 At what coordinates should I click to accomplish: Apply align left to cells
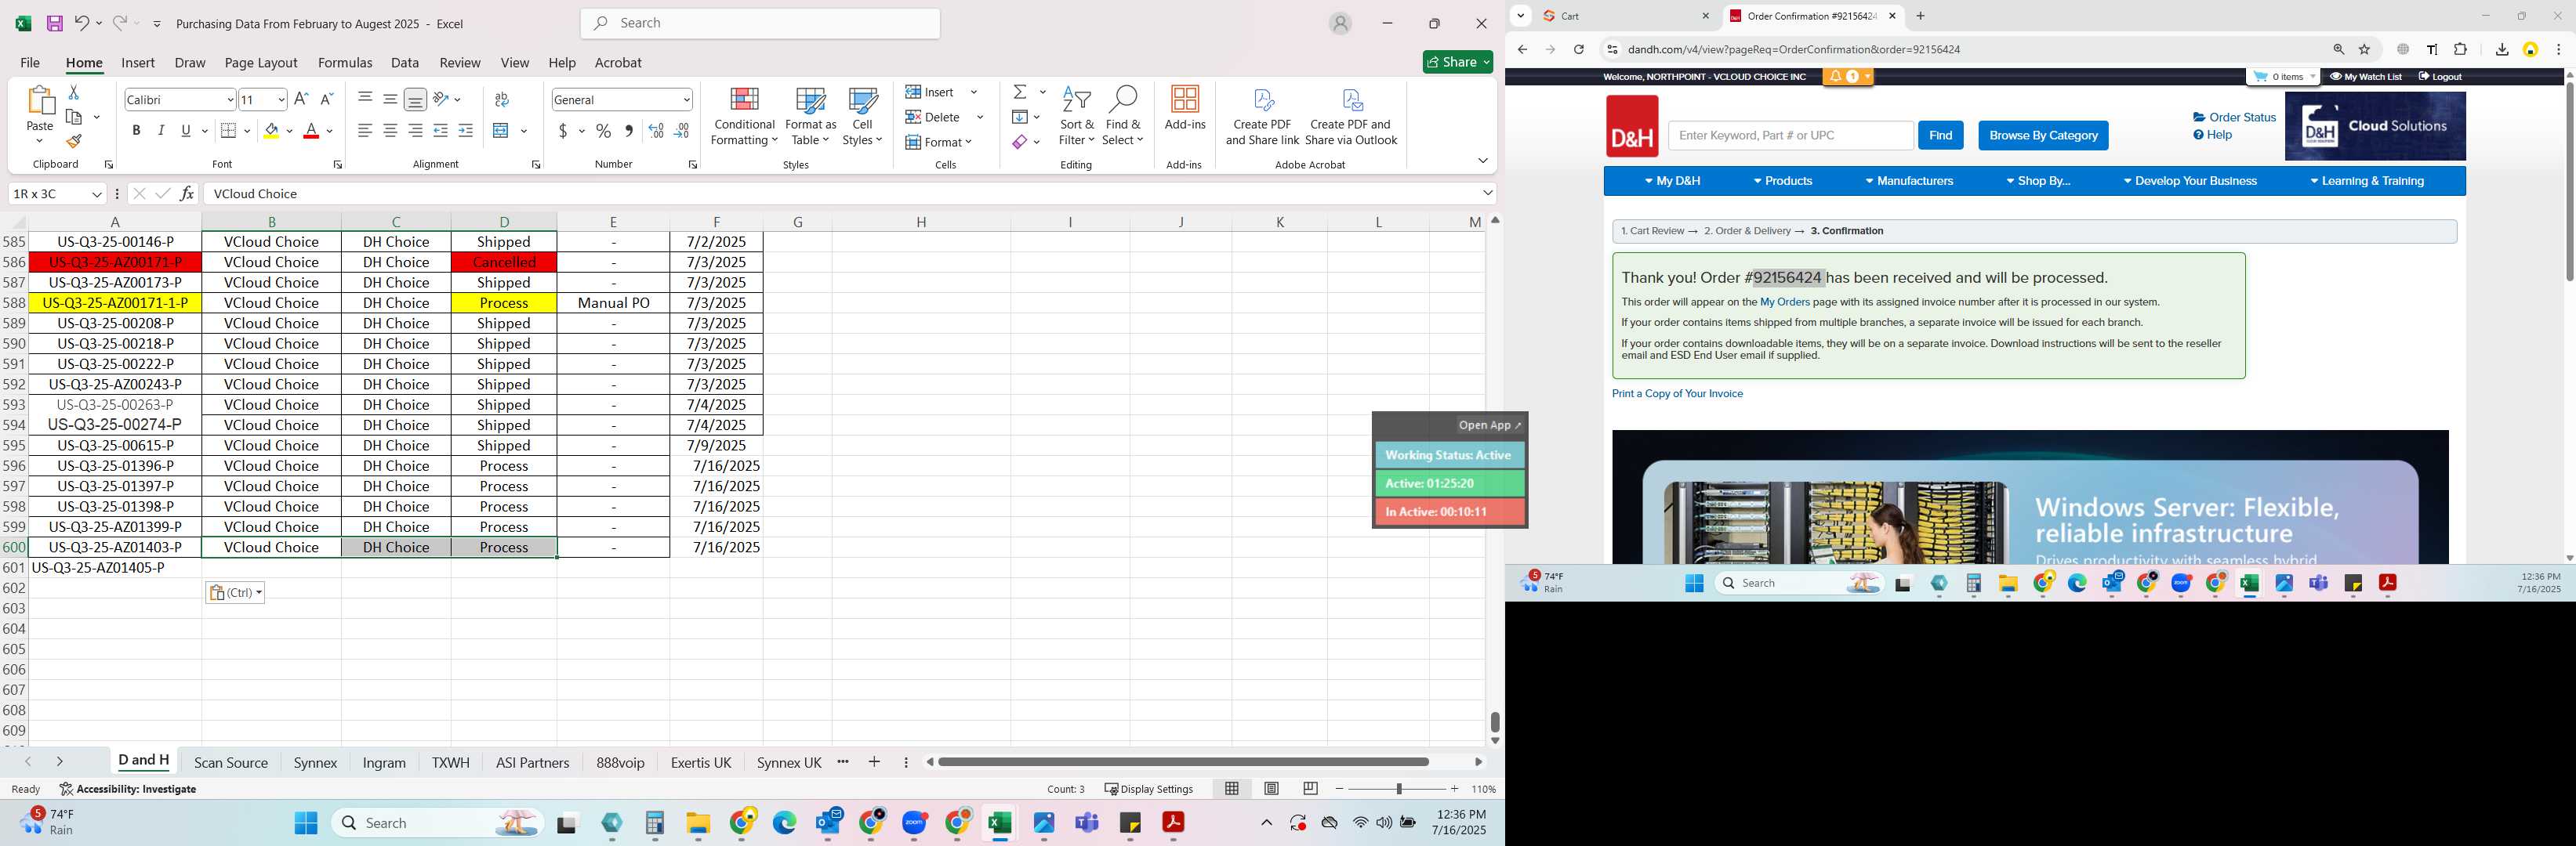(x=365, y=131)
